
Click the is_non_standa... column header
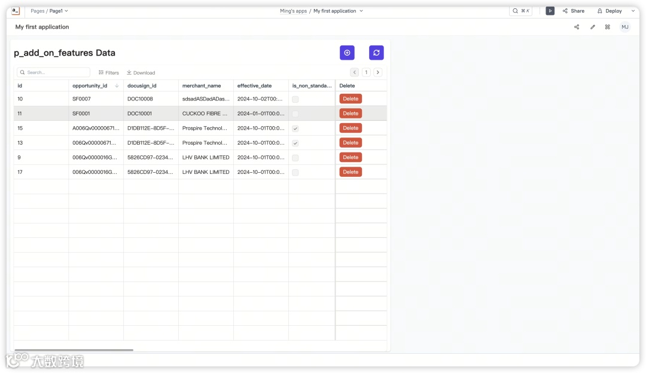click(x=312, y=86)
